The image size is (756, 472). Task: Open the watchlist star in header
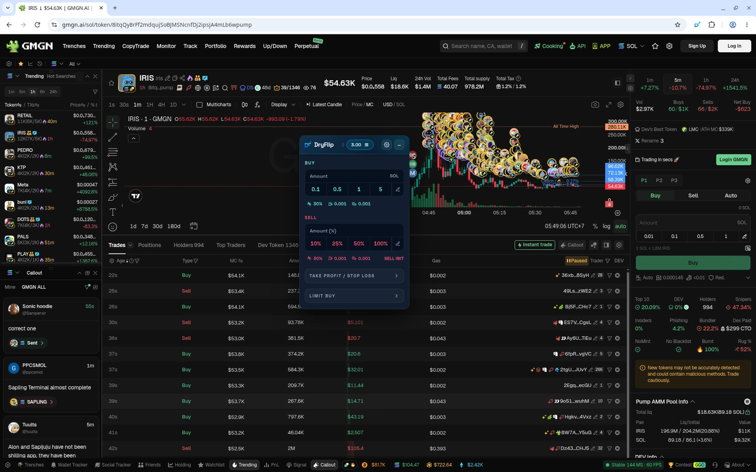coord(655,46)
